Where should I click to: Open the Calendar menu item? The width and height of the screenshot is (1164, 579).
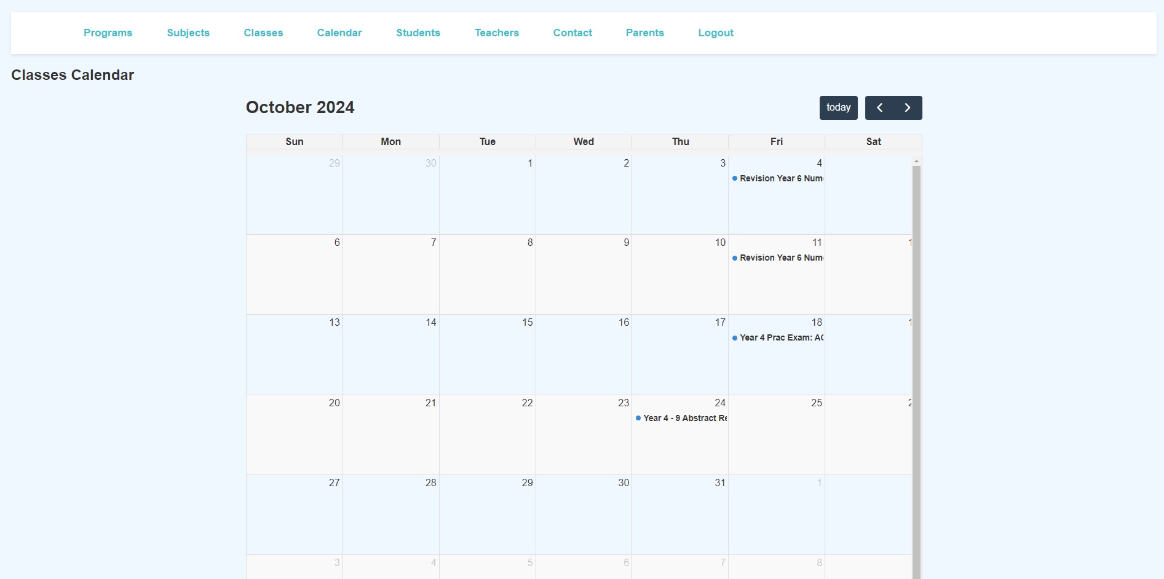339,33
